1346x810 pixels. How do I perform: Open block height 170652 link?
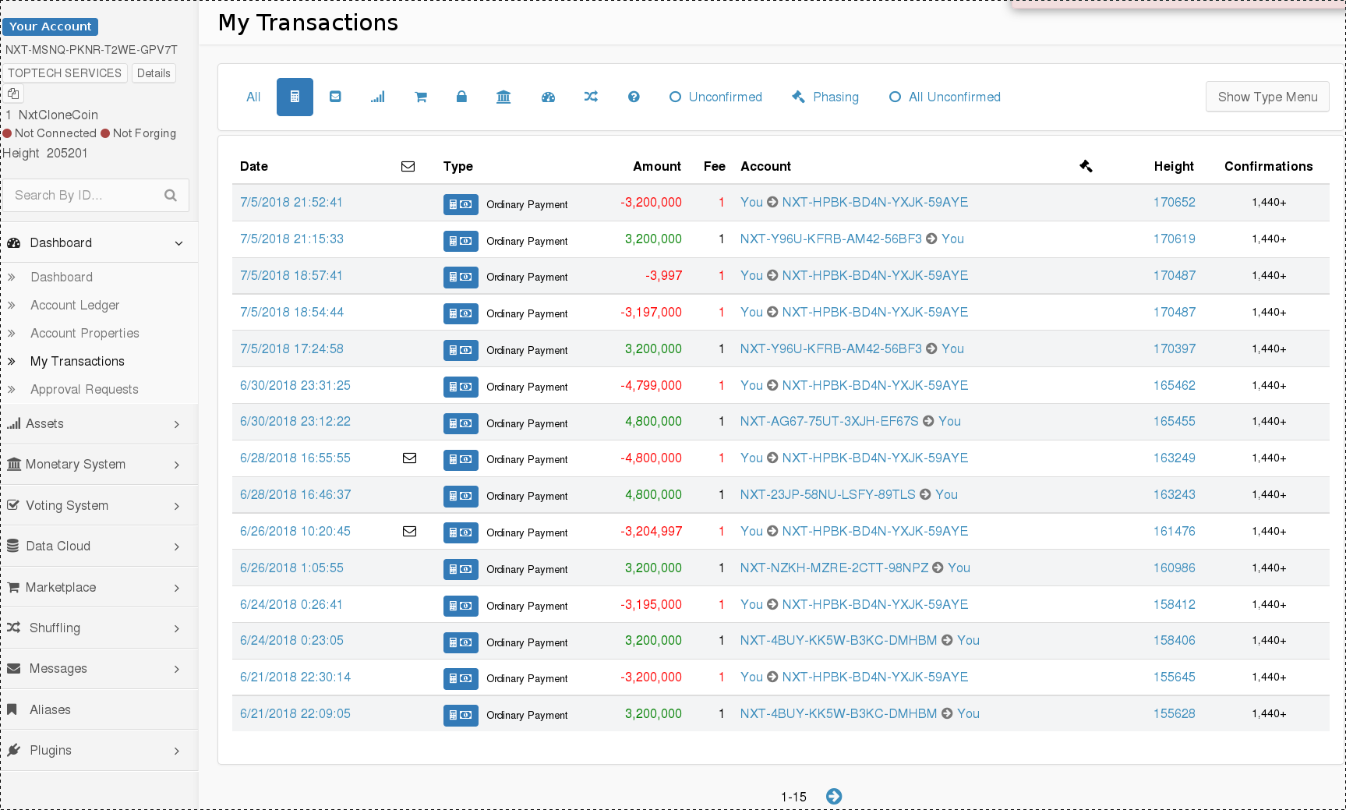[1175, 202]
